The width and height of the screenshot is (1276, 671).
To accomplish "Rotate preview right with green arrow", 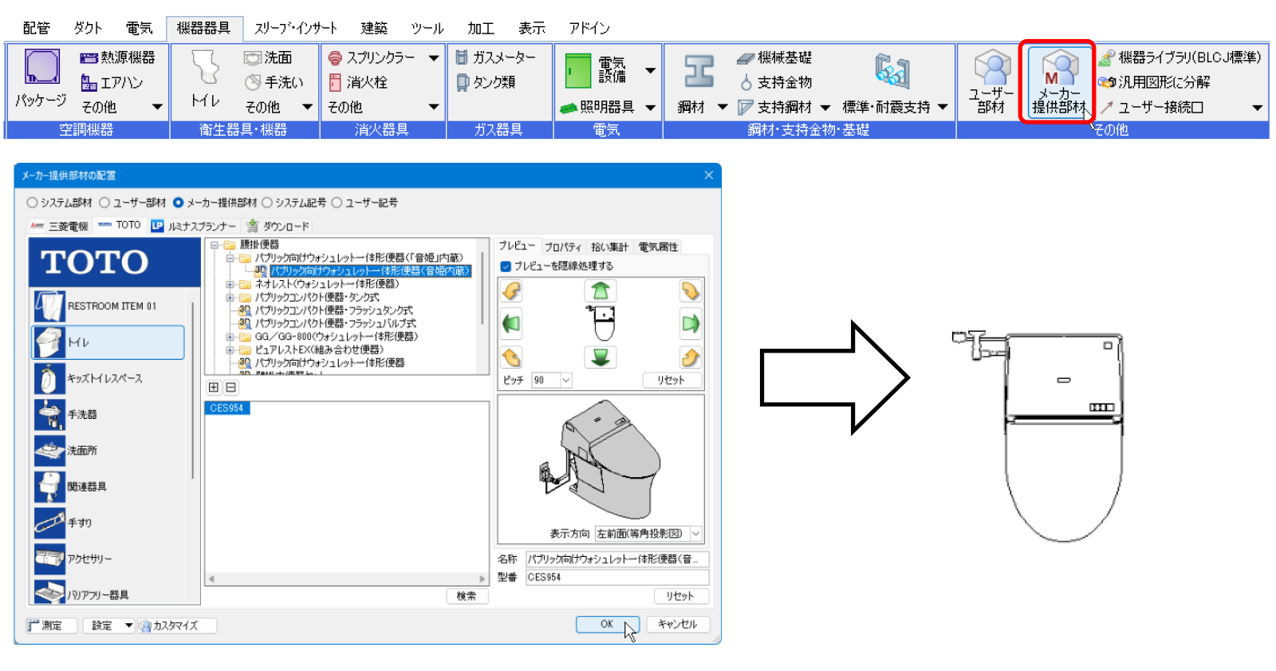I will click(x=691, y=324).
